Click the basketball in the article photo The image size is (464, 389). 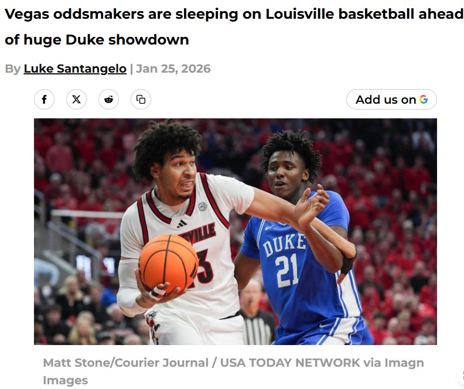pos(169,263)
